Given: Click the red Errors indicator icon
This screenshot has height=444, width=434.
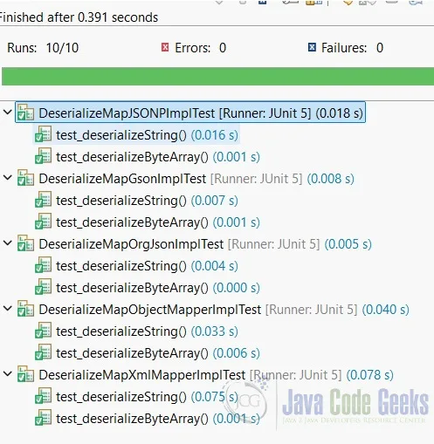Looking at the screenshot, I should tap(165, 47).
